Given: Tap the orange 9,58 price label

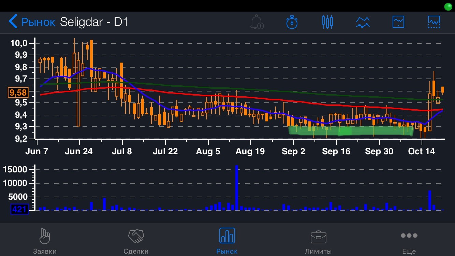Looking at the screenshot, I should tap(18, 93).
